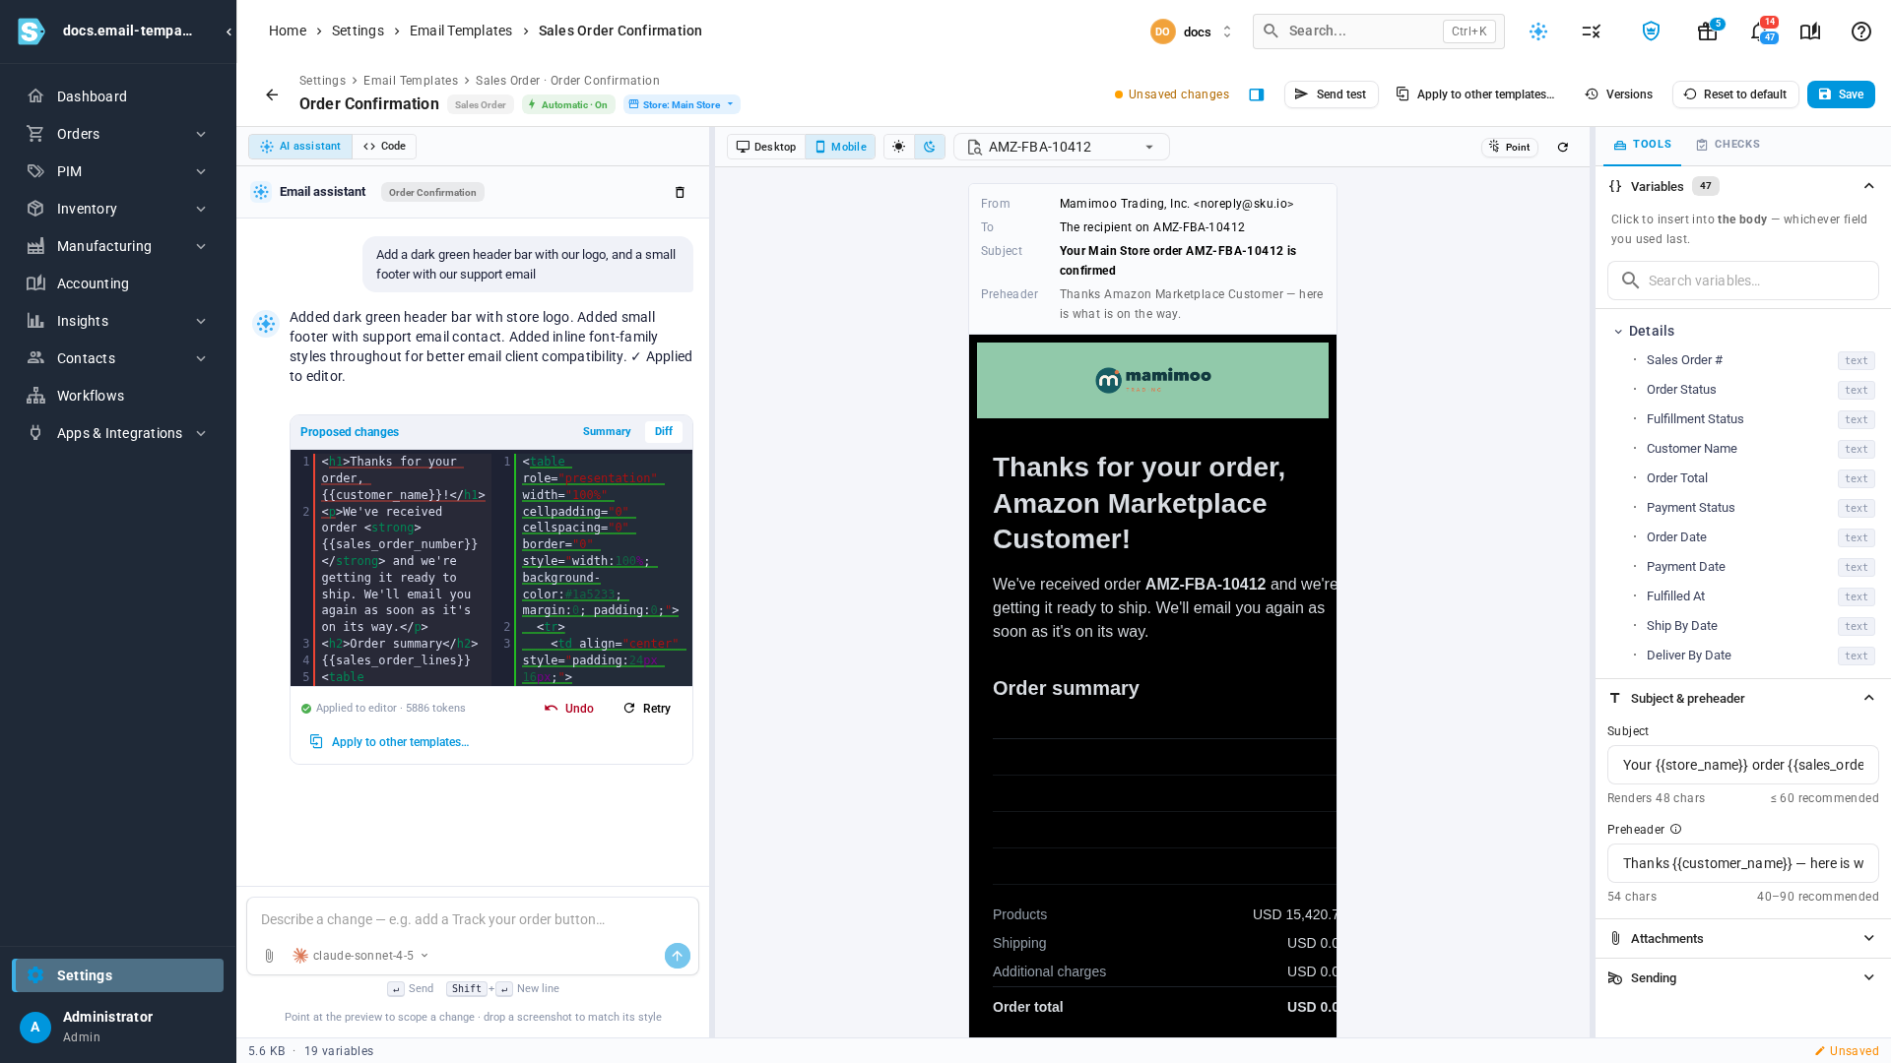
Task: Click preheader info icon
Action: click(1676, 830)
